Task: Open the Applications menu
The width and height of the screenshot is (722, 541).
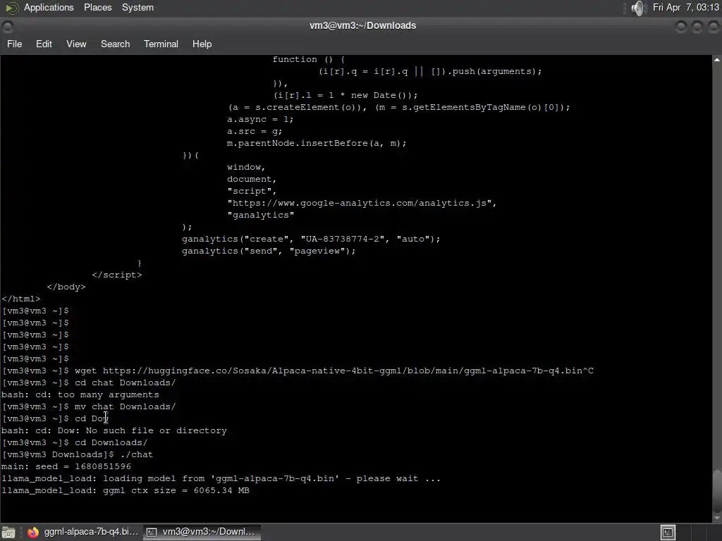Action: tap(49, 7)
